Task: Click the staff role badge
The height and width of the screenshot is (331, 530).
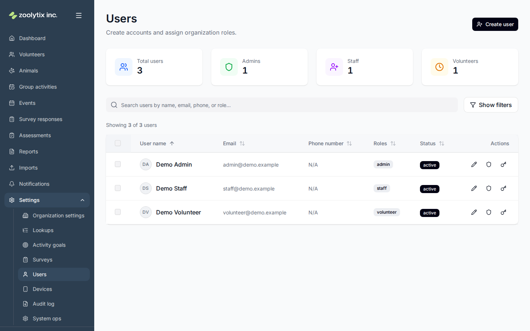Action: (x=382, y=188)
